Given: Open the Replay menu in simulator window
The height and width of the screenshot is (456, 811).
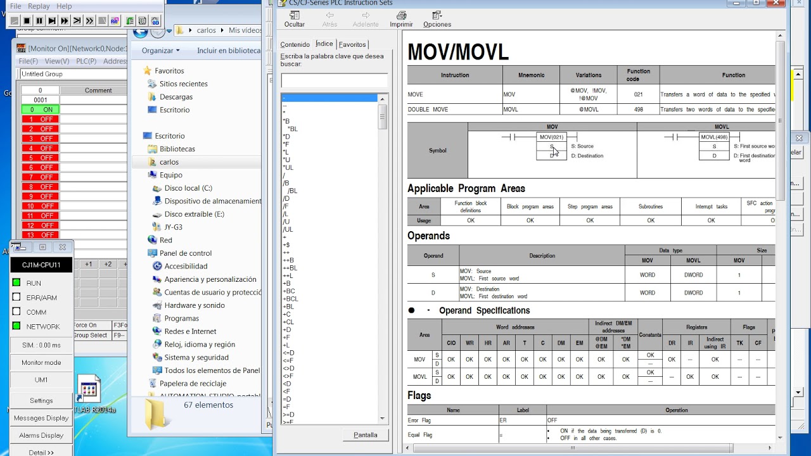Looking at the screenshot, I should click(39, 6).
